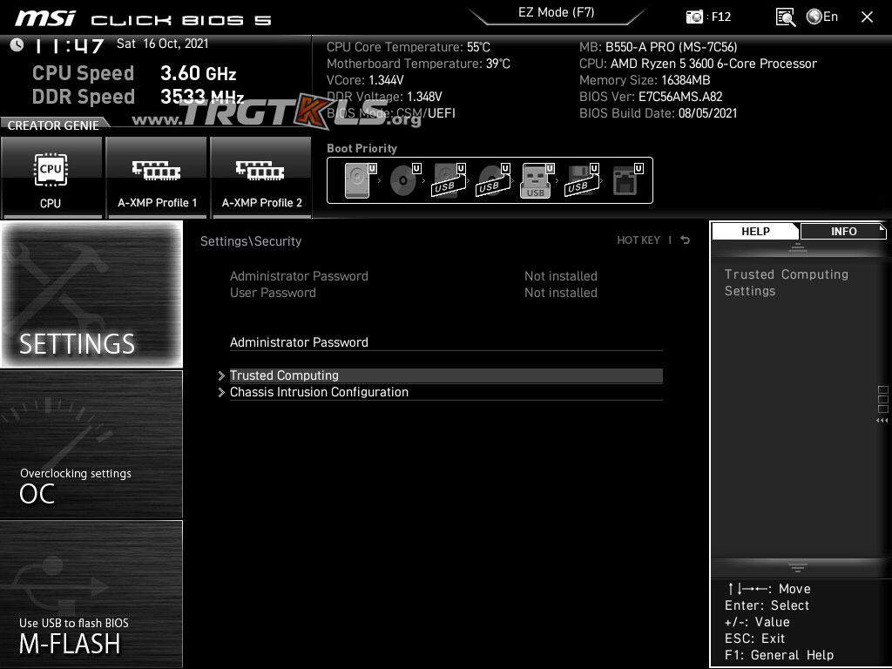Select the CD/DVD drive boot device icon
This screenshot has width=892, height=669.
403,180
